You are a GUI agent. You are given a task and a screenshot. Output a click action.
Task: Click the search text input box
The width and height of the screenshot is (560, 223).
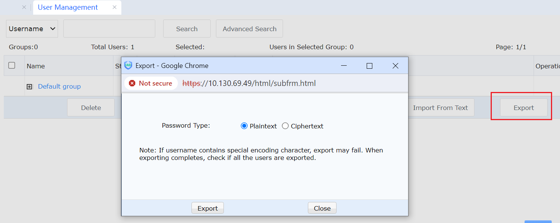[109, 29]
